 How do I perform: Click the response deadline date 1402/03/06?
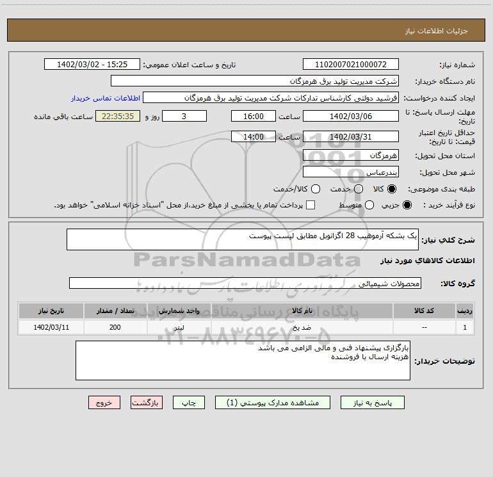(x=351, y=116)
